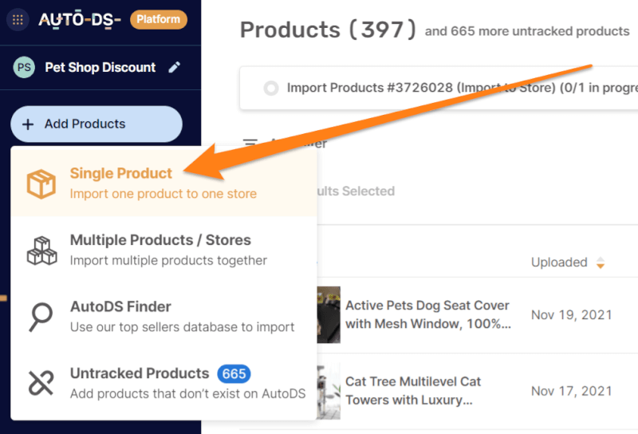
Task: Open the Cat Tree Multilevel Cat Towers product
Action: pos(413,390)
